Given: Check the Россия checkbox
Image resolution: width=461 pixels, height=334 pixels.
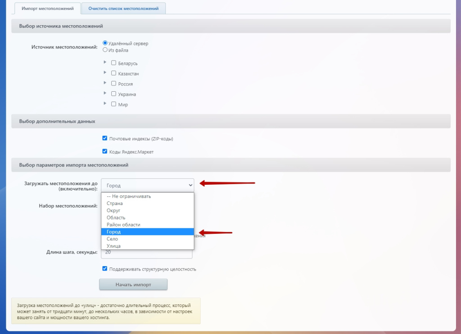Looking at the screenshot, I should [114, 83].
